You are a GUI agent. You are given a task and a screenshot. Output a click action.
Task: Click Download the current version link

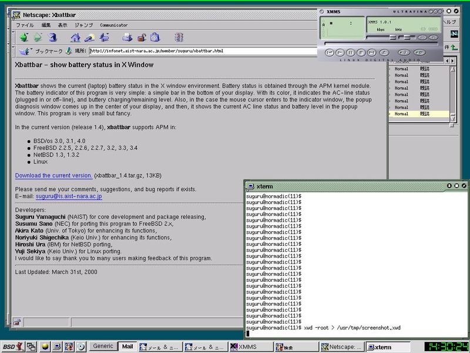click(x=53, y=175)
